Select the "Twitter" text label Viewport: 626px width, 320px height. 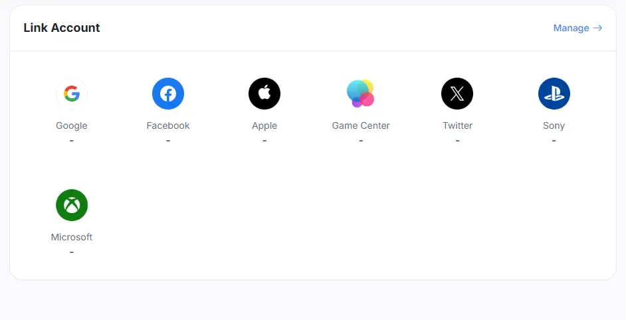(x=457, y=125)
